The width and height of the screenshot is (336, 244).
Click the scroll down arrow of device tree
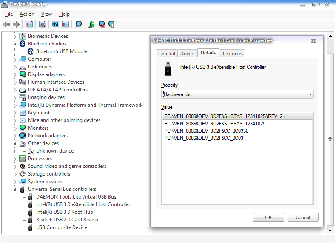(x=330, y=231)
